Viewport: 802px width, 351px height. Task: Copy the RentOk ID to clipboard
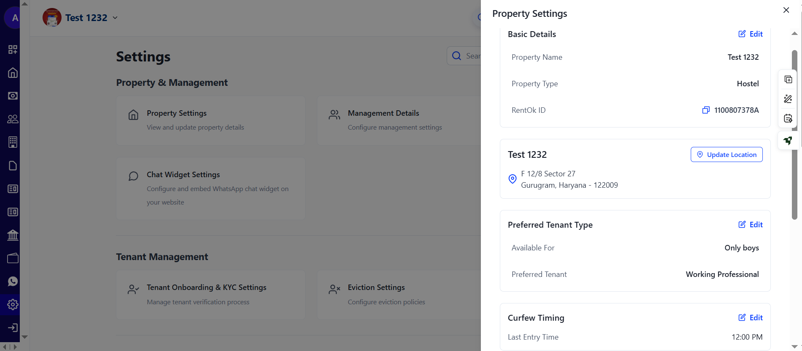coord(705,110)
